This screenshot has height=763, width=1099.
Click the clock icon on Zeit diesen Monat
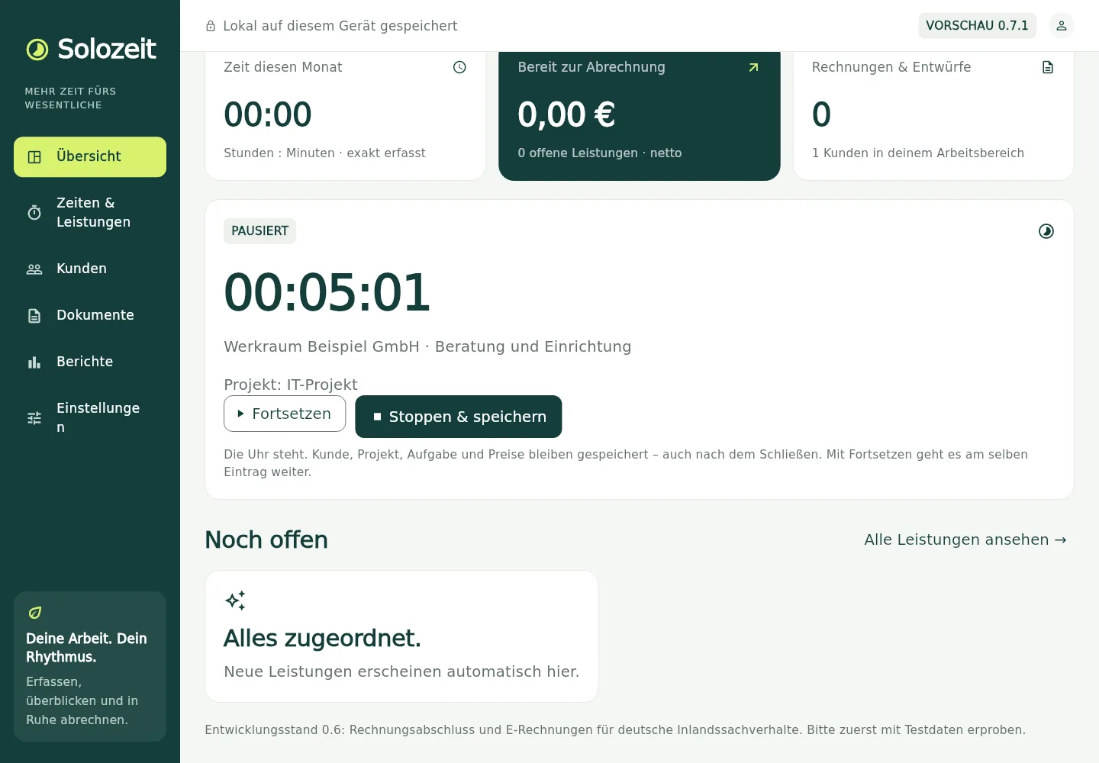pos(459,67)
